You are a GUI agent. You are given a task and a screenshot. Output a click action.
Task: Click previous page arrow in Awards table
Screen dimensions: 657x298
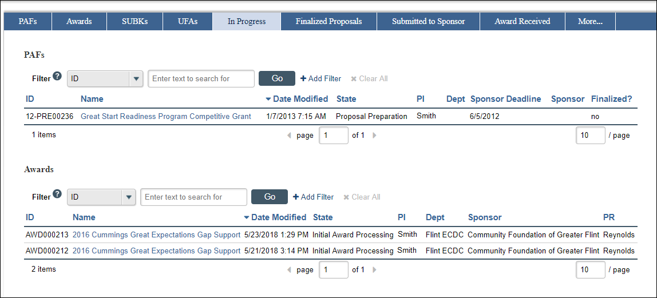[x=289, y=270]
